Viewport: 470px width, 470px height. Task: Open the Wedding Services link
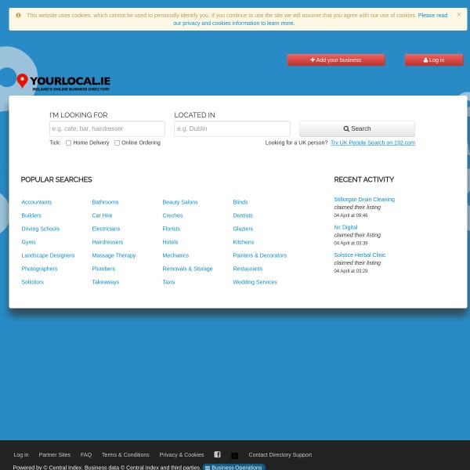coord(255,282)
